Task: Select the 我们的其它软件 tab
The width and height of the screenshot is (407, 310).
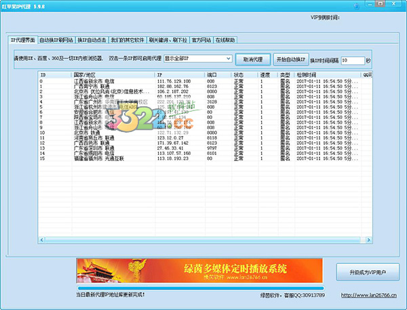Action: pos(128,40)
